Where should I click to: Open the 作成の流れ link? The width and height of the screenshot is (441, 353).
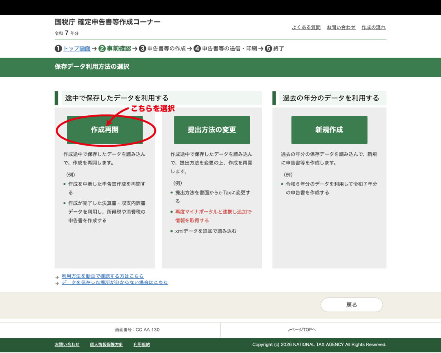tap(374, 27)
